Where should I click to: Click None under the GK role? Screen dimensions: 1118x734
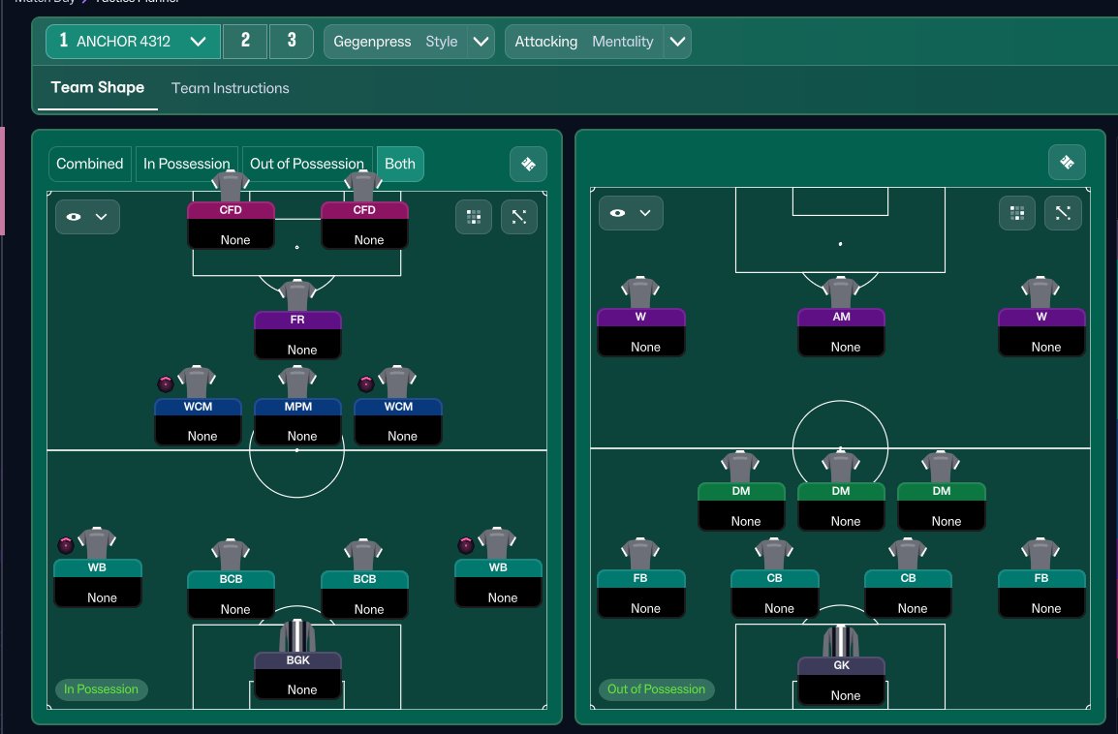pyautogui.click(x=846, y=695)
